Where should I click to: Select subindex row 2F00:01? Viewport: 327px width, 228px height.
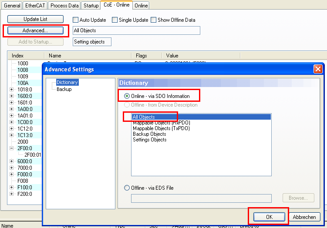[x=33, y=154]
